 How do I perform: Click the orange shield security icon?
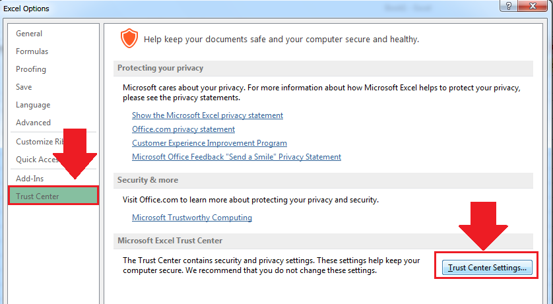pyautogui.click(x=129, y=38)
